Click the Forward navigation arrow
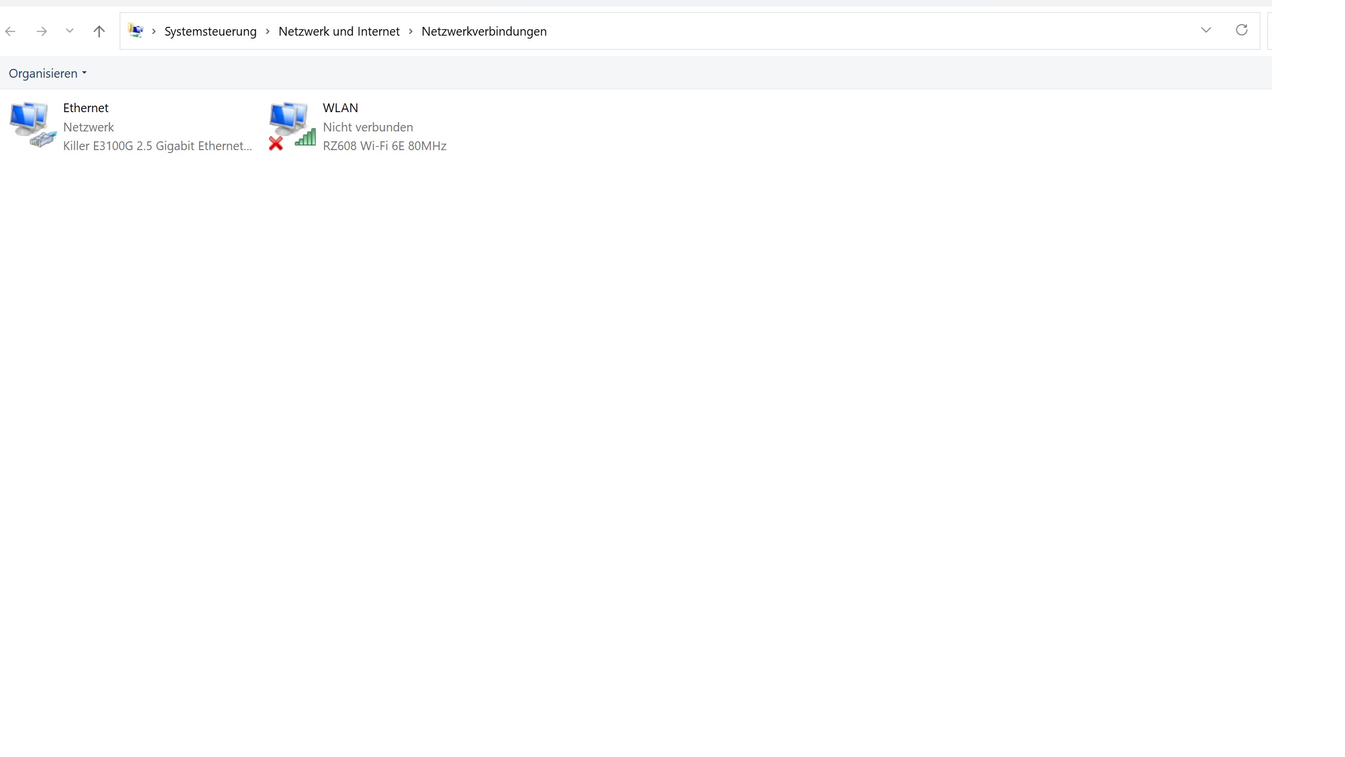This screenshot has height=757, width=1345. [x=41, y=32]
